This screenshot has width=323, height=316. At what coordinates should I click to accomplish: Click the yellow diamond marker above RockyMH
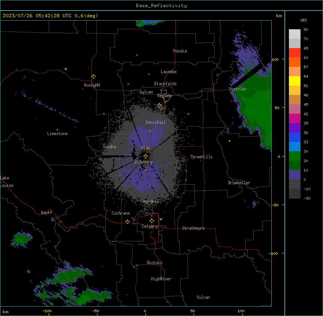click(93, 77)
